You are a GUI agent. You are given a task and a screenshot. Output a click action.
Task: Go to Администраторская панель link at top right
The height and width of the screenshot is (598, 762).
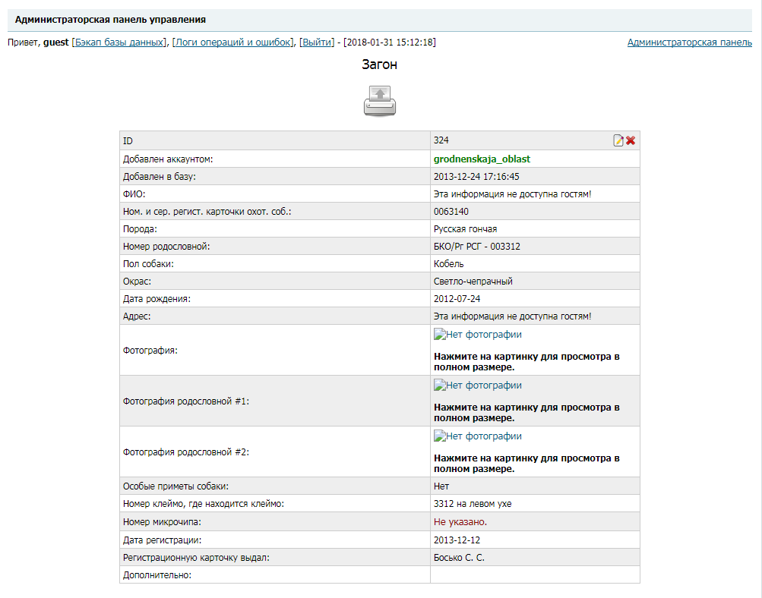[x=689, y=42]
